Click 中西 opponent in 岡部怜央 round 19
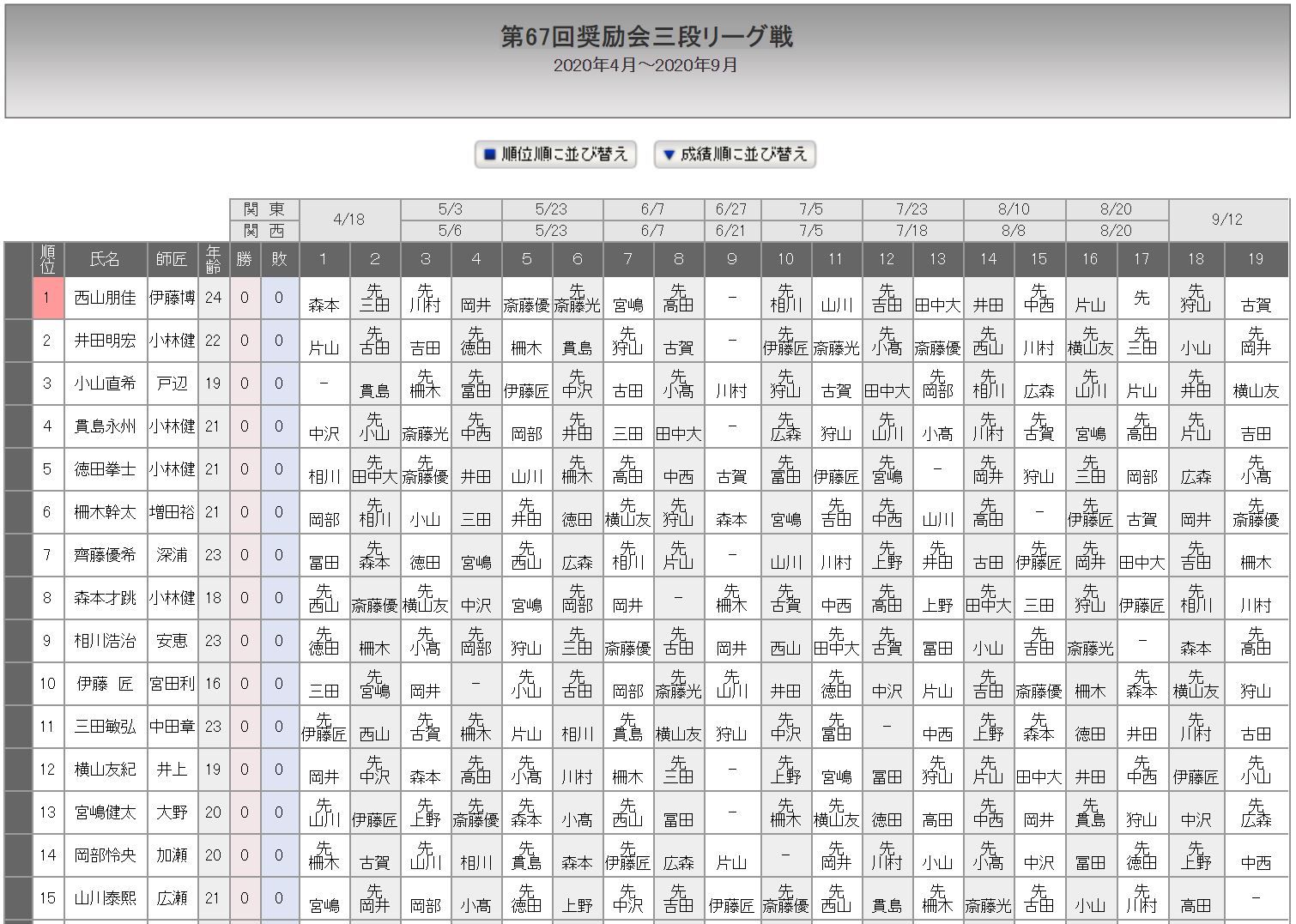 tap(1256, 862)
